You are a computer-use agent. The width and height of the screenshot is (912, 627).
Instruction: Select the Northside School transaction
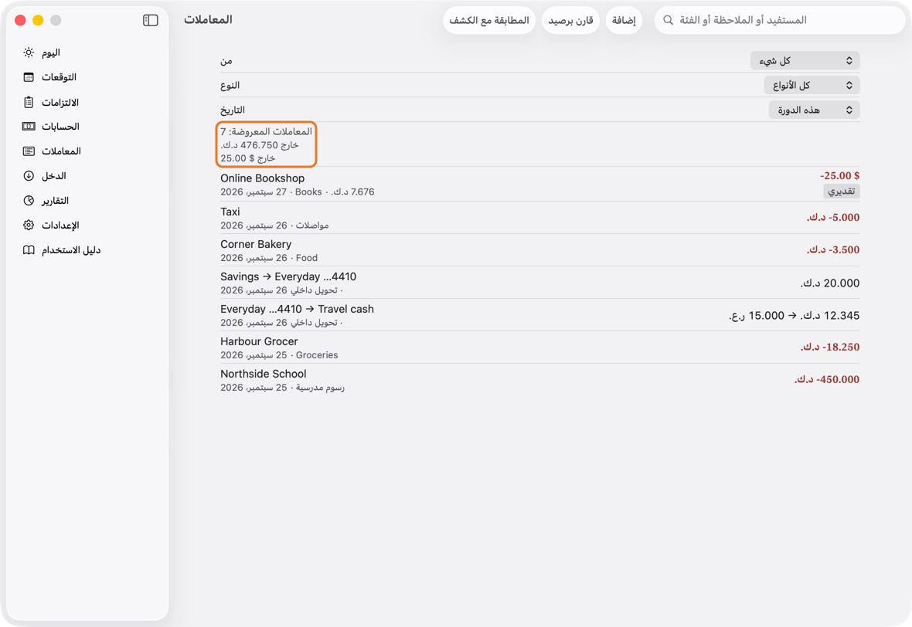point(539,380)
